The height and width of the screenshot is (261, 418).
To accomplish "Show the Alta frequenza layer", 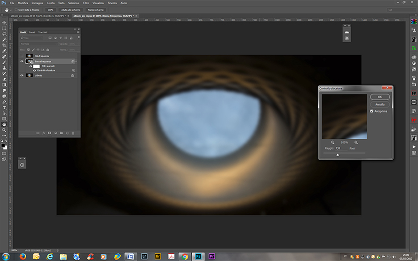I will point(22,55).
